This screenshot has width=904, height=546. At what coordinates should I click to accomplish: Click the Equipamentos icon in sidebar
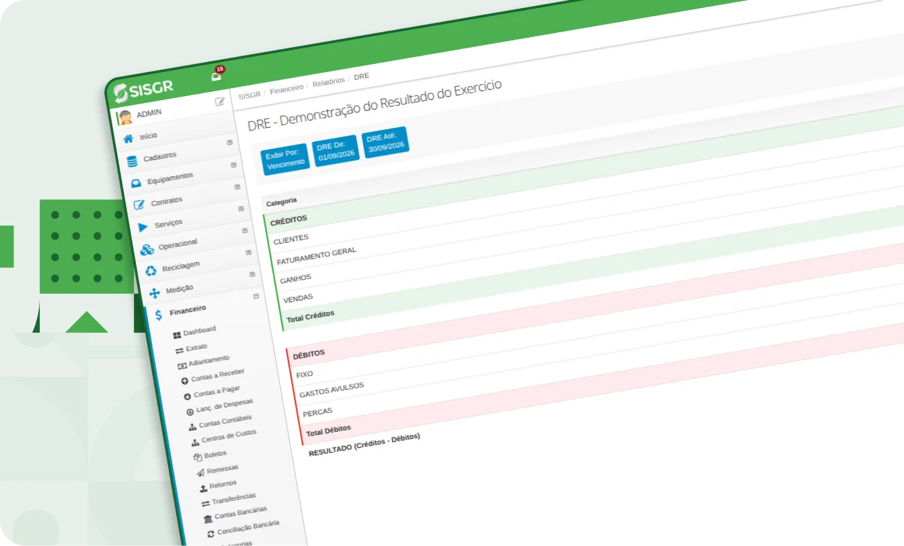136,183
